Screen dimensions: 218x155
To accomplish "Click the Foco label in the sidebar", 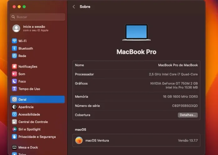I will click(22, 82).
